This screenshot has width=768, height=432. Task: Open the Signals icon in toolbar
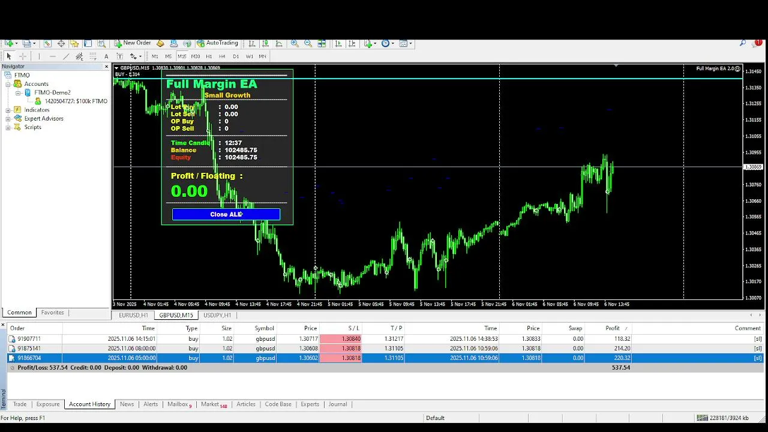coord(187,43)
